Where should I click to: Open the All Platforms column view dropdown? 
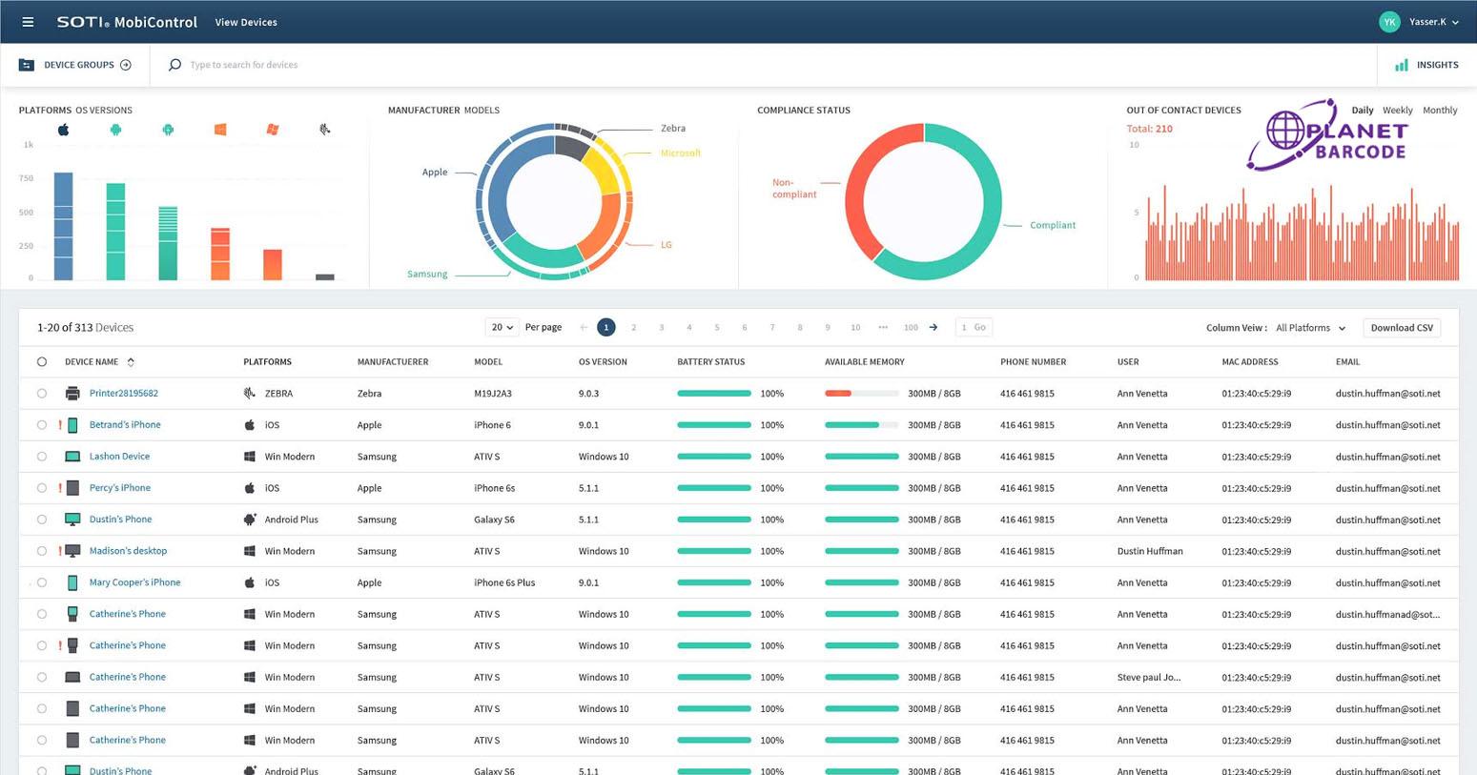[x=1311, y=328]
